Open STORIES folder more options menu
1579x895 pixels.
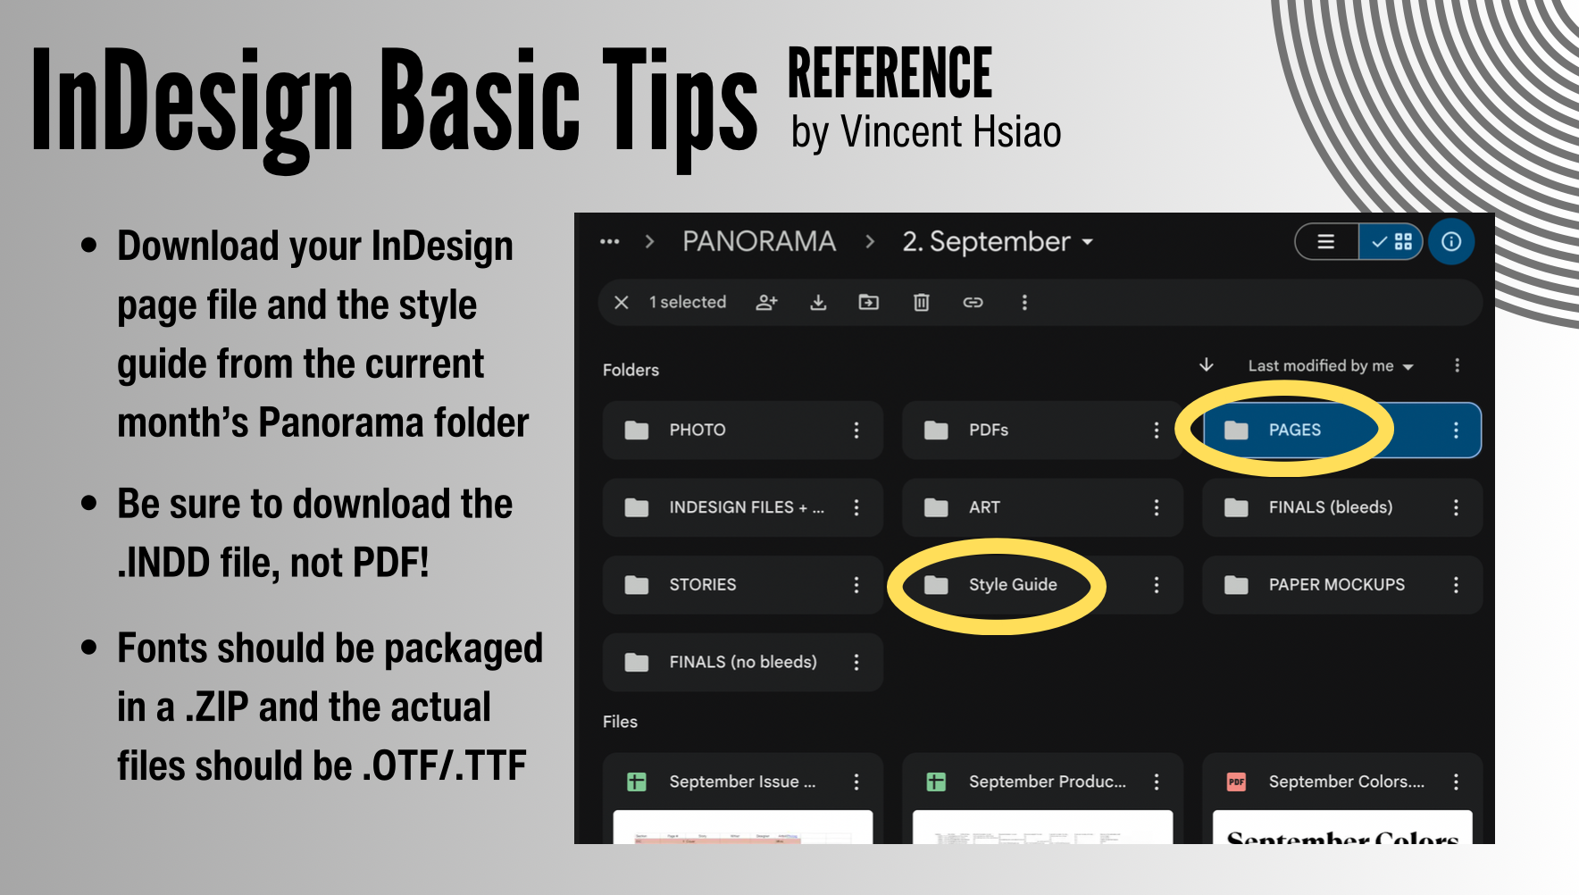click(x=856, y=585)
